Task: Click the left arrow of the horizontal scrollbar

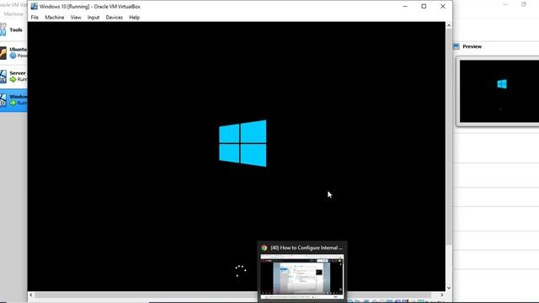Action: pyautogui.click(x=31, y=295)
